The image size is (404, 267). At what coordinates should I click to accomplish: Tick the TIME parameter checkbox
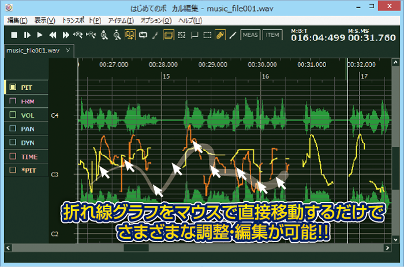click(x=13, y=156)
